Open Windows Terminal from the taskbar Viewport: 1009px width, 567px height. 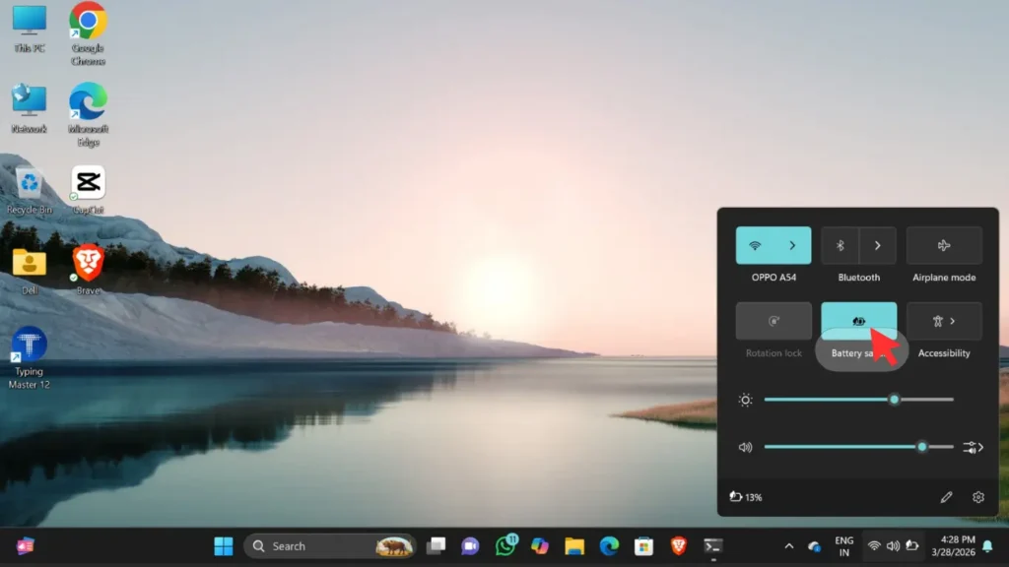(x=712, y=545)
